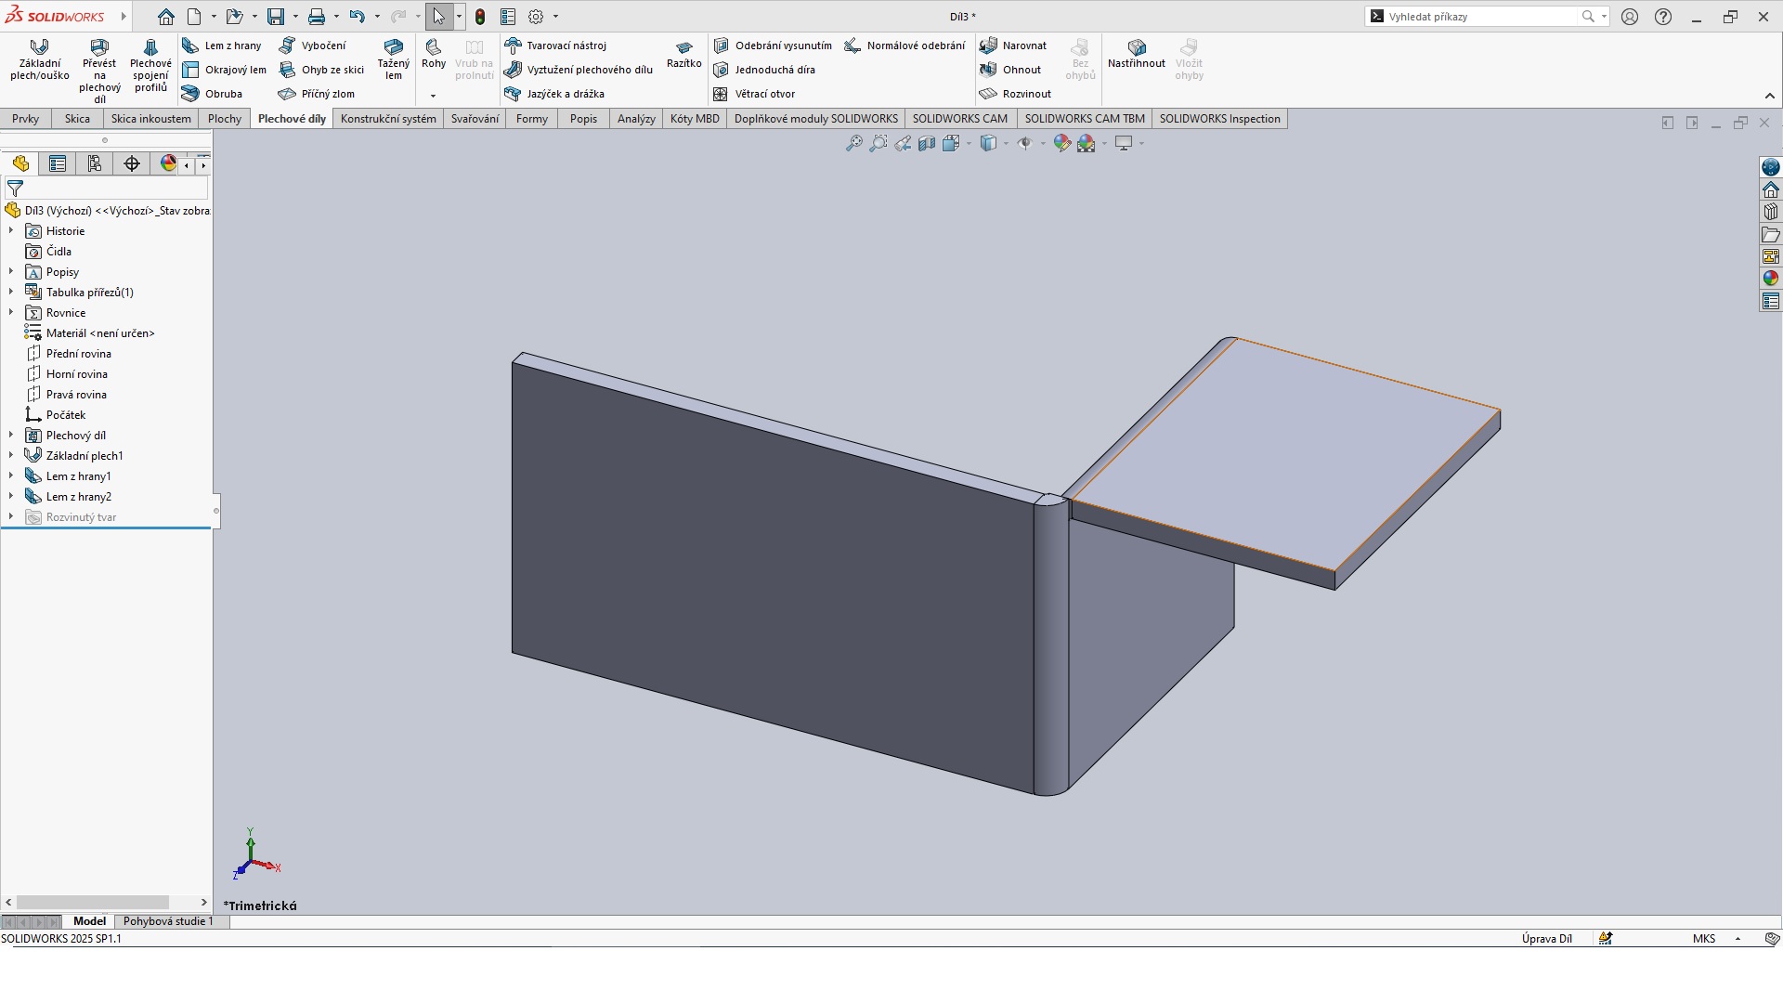Click the Vyhledat příkazy search field

[x=1483, y=17]
